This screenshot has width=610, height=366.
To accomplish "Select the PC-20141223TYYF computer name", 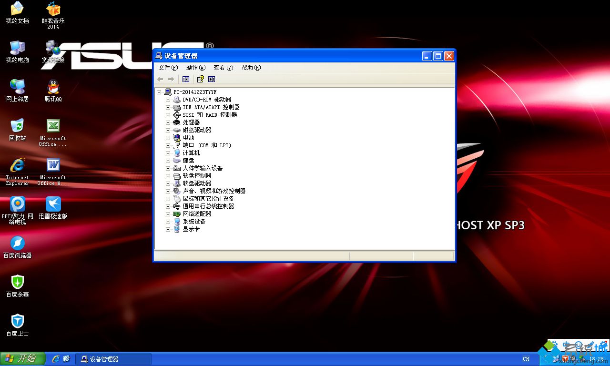I will (x=195, y=92).
